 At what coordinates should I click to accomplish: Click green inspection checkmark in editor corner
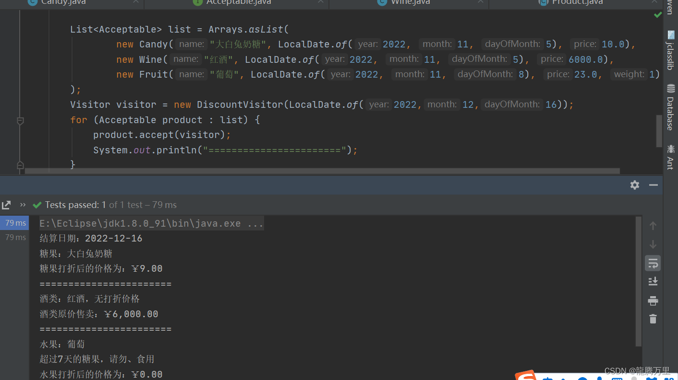pyautogui.click(x=658, y=15)
